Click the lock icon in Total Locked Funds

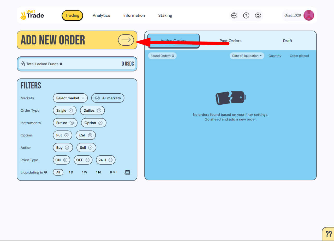click(x=23, y=64)
